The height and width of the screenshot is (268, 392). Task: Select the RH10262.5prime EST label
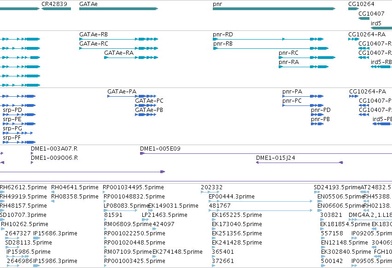coord(24,225)
